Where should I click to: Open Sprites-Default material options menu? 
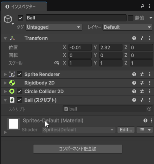click(x=152, y=120)
